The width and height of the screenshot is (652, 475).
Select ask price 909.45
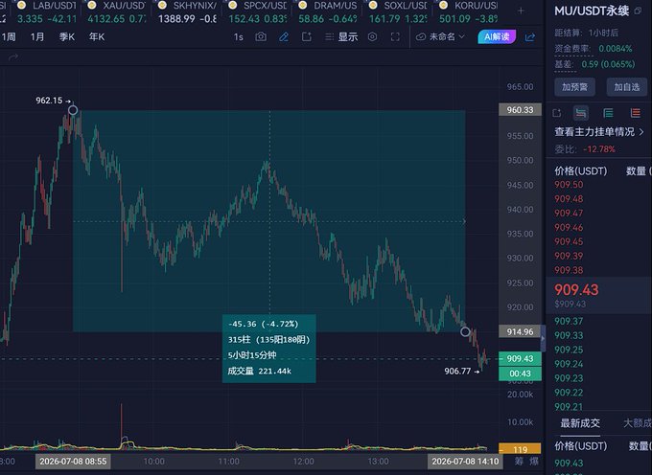569,241
